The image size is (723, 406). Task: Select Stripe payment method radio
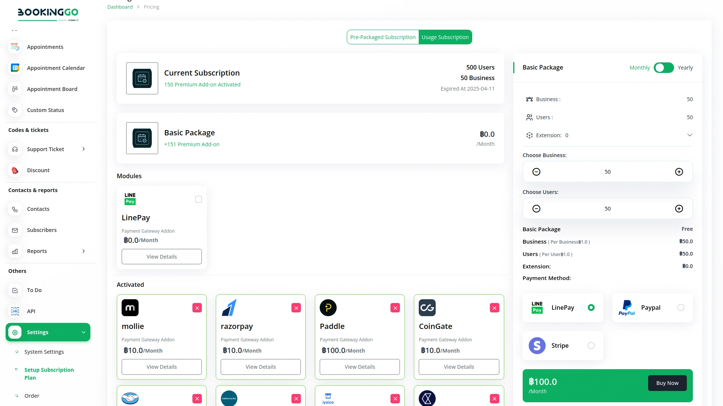click(591, 345)
